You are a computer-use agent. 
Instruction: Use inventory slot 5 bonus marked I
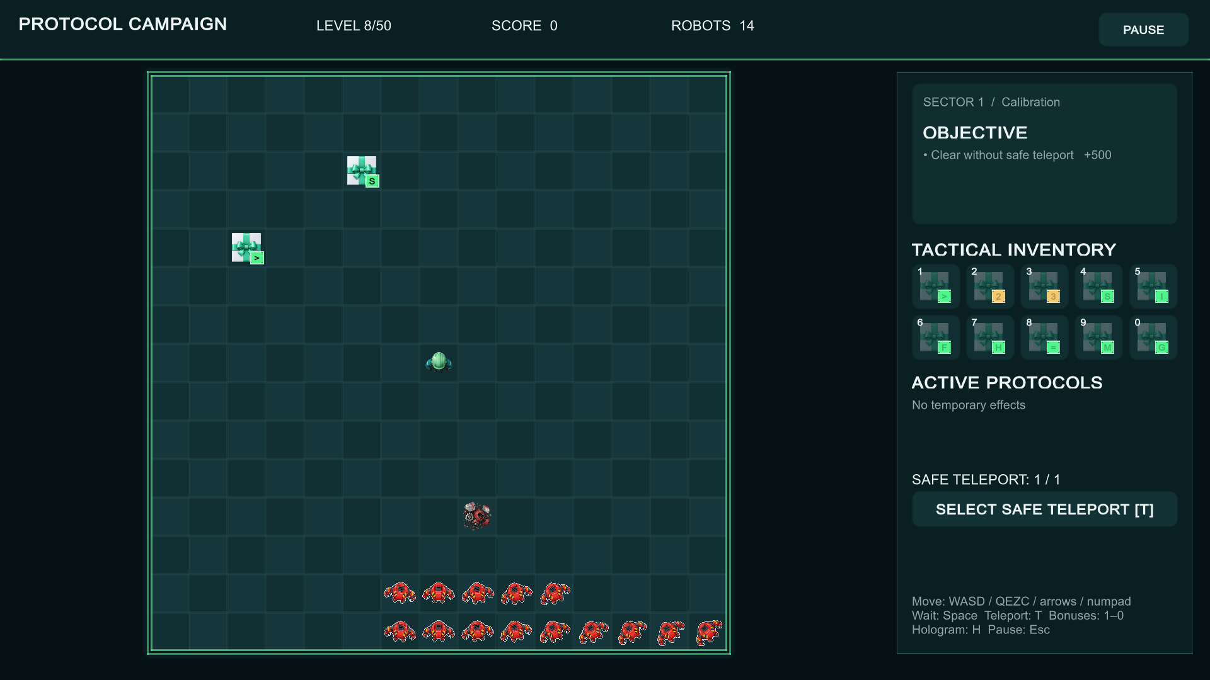(1153, 286)
